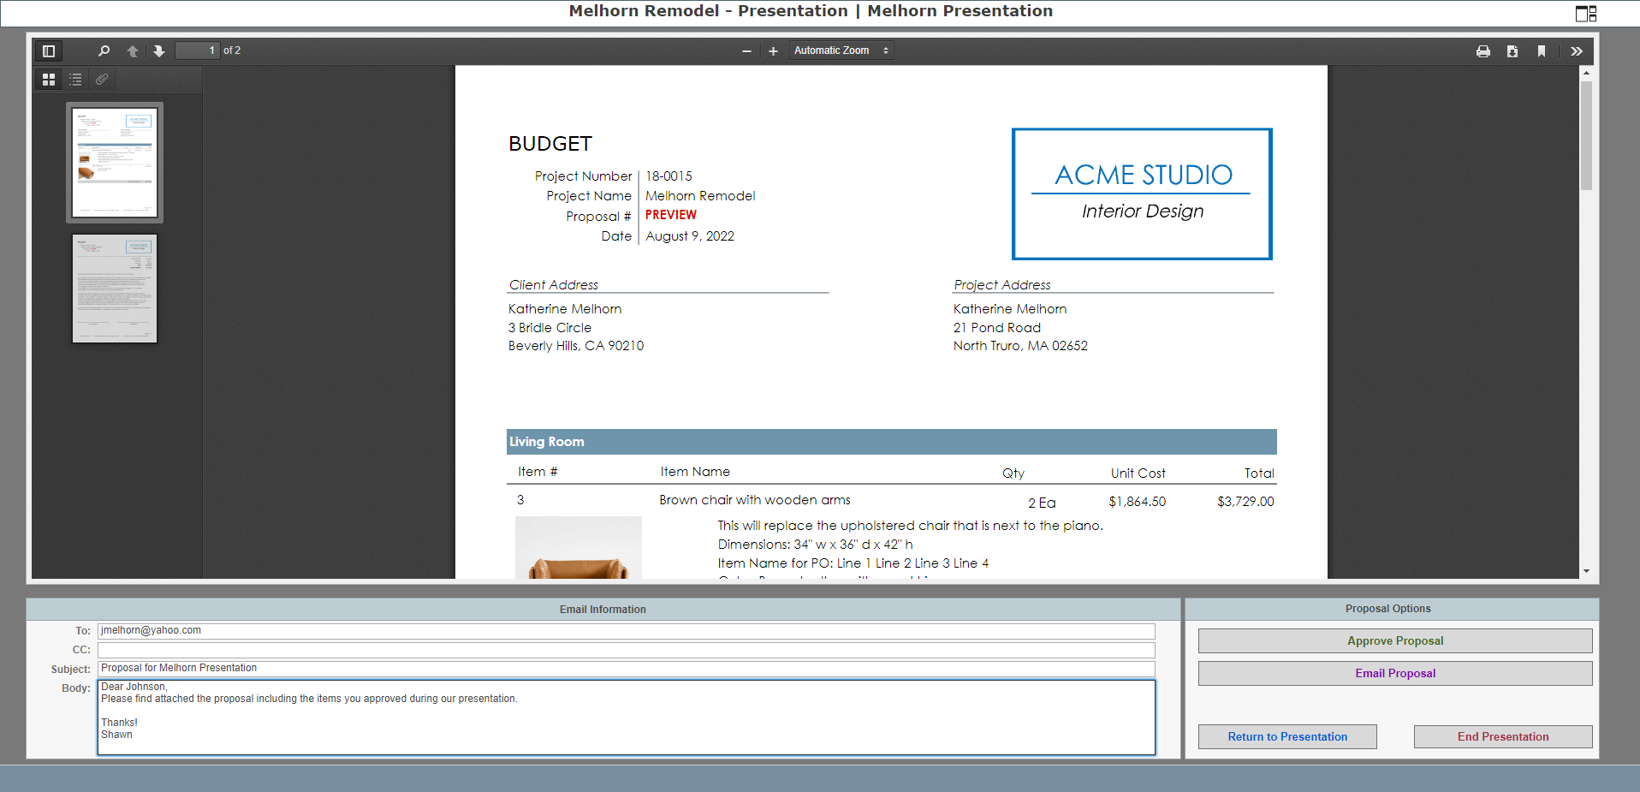Click End Presentation button

[x=1503, y=736]
